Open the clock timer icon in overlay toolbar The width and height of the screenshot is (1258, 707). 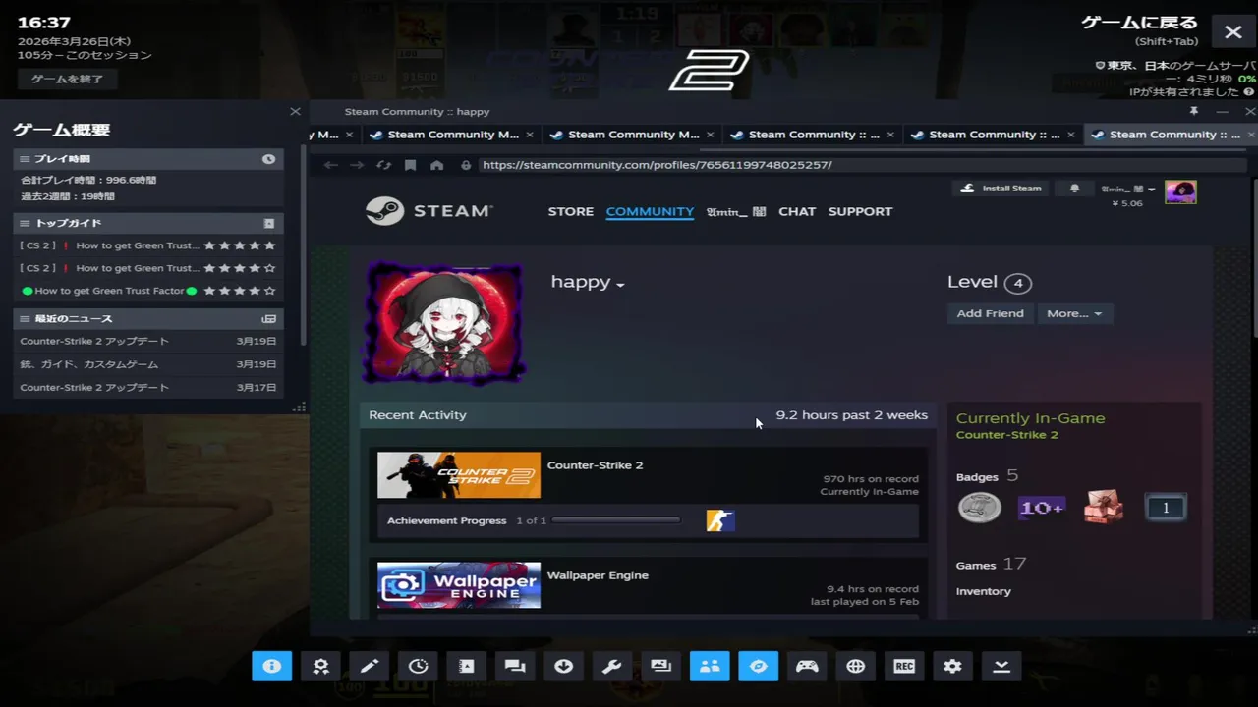click(418, 666)
